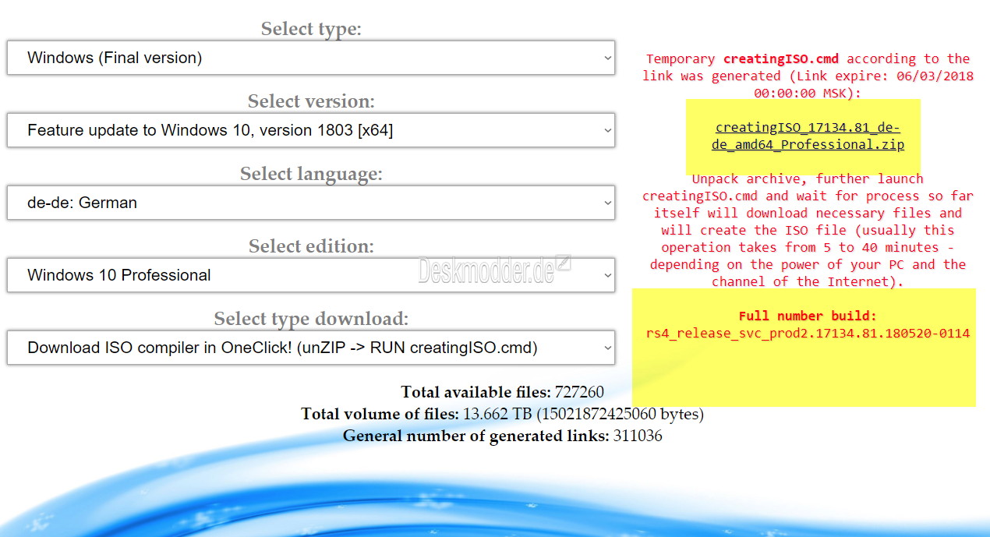The height and width of the screenshot is (537, 990).
Task: Open the Select type dropdown
Action: coord(311,58)
